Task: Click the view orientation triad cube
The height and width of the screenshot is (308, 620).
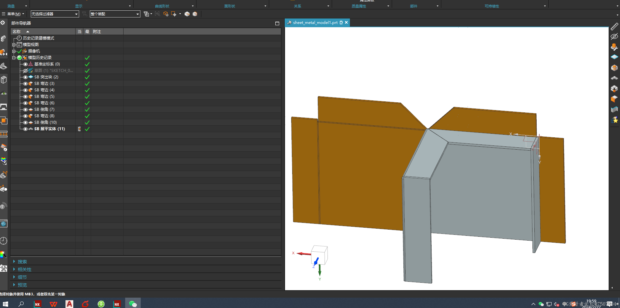Action: pyautogui.click(x=319, y=255)
